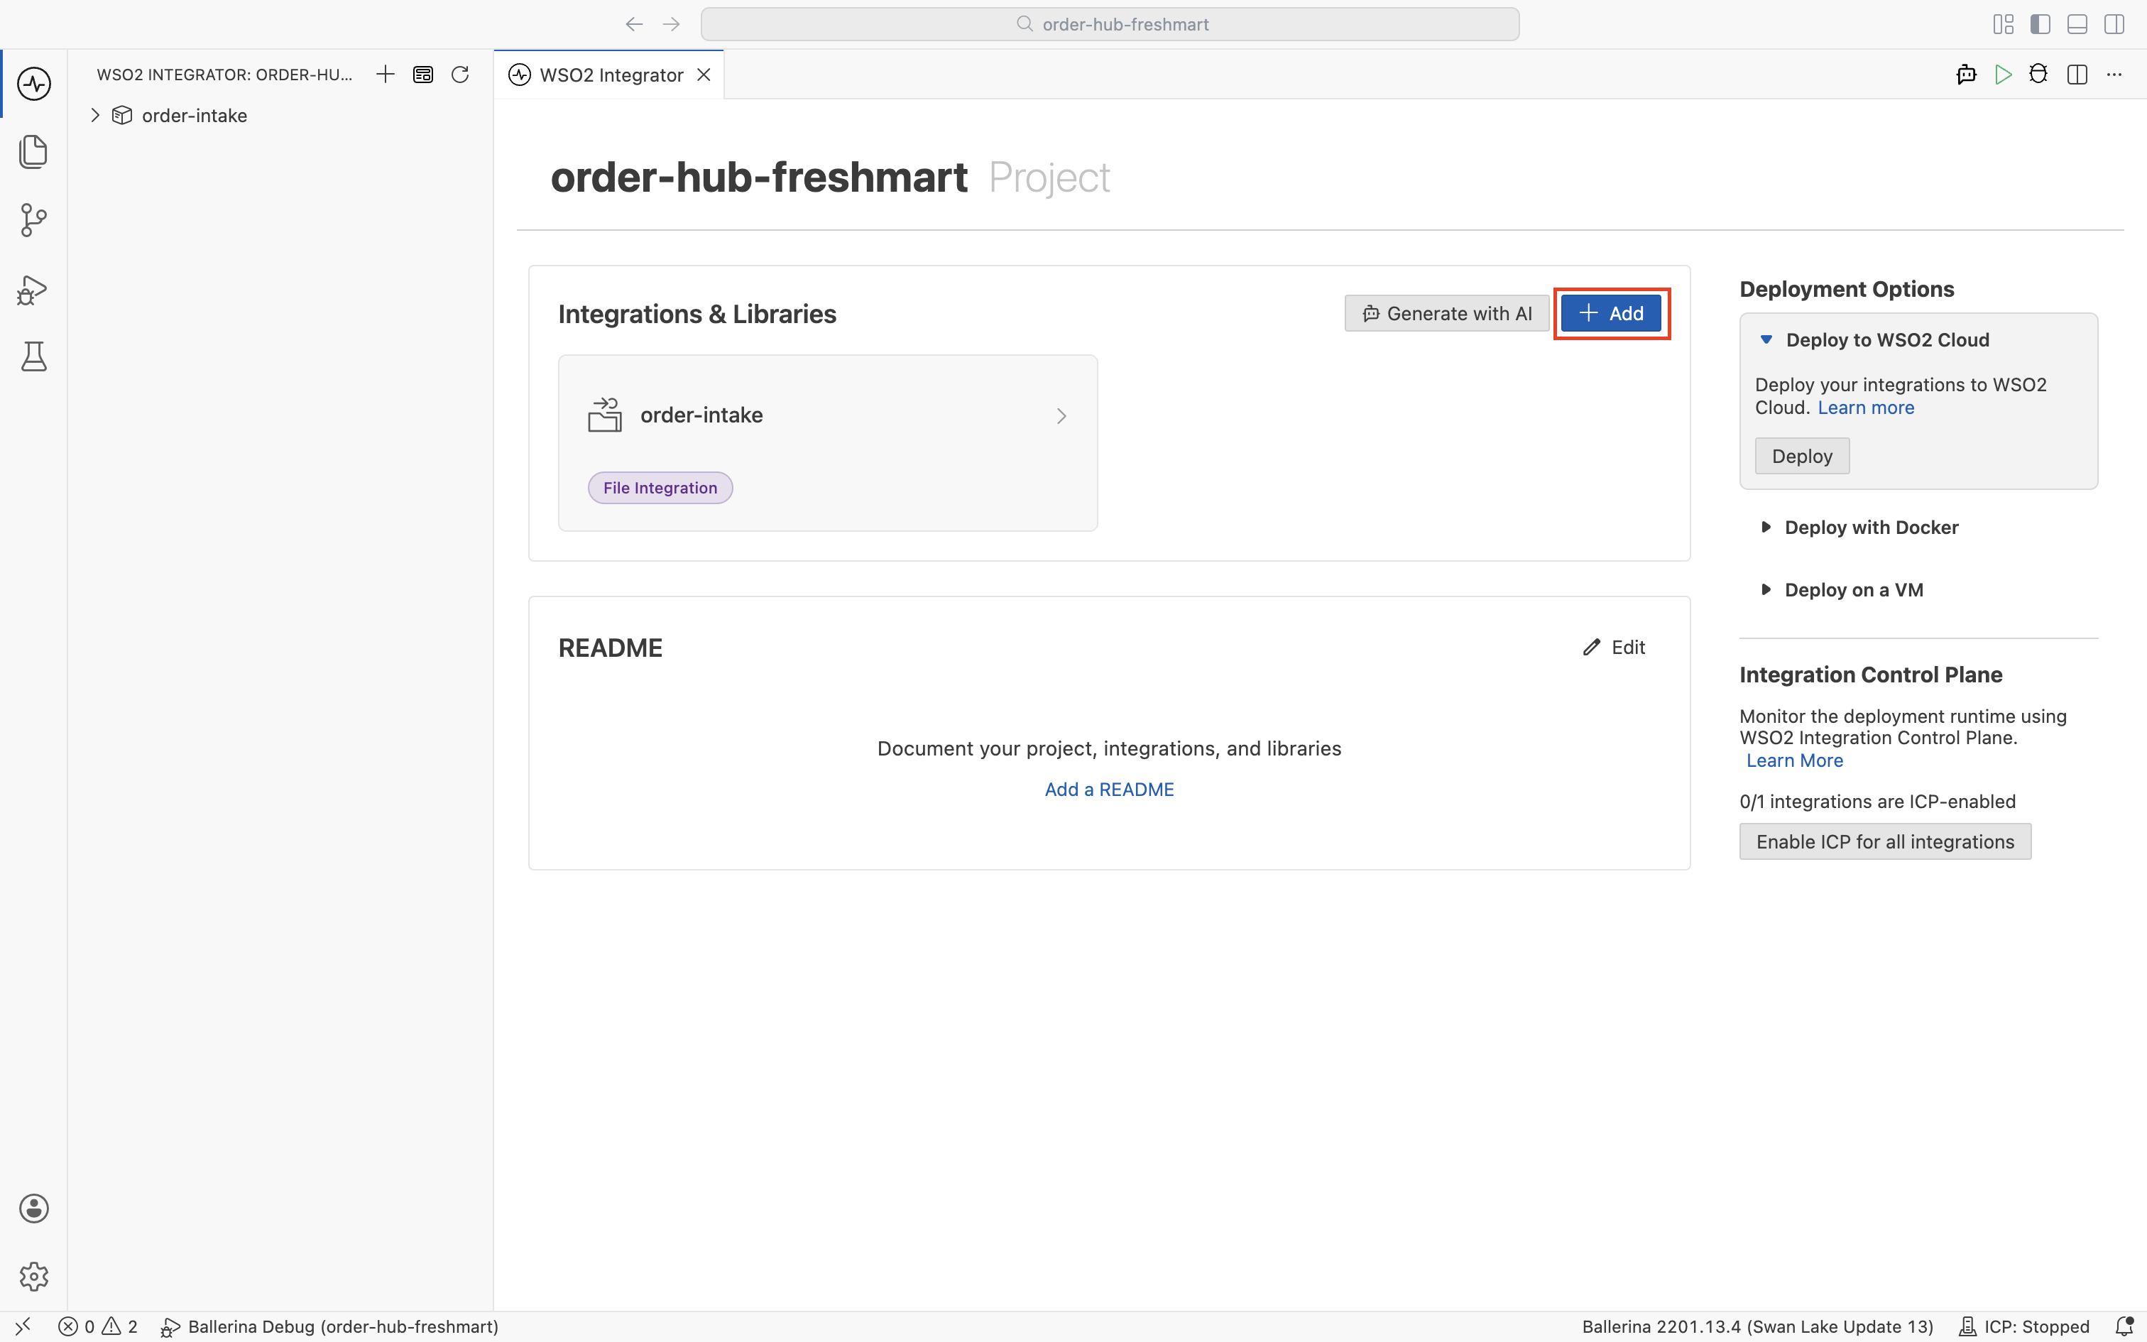Open the Run and Debug view

33,290
